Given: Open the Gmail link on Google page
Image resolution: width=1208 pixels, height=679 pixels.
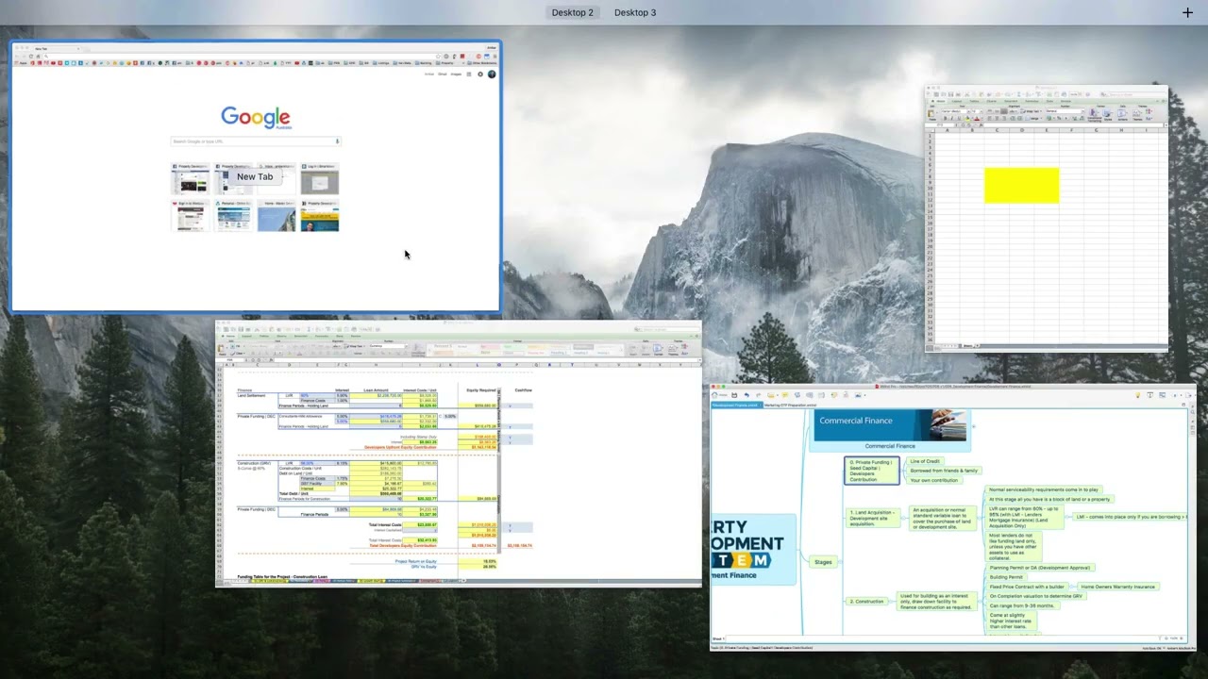Looking at the screenshot, I should (x=442, y=75).
